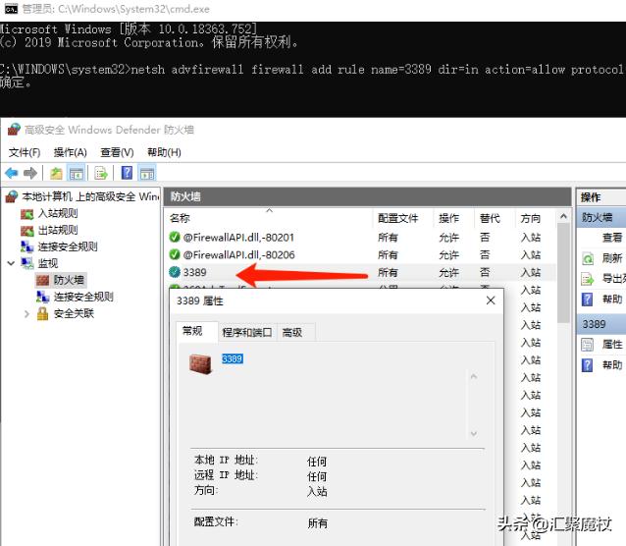This screenshot has height=546, width=626.
Task: Click 属性 in the 3389 actions section
Action: [x=612, y=344]
